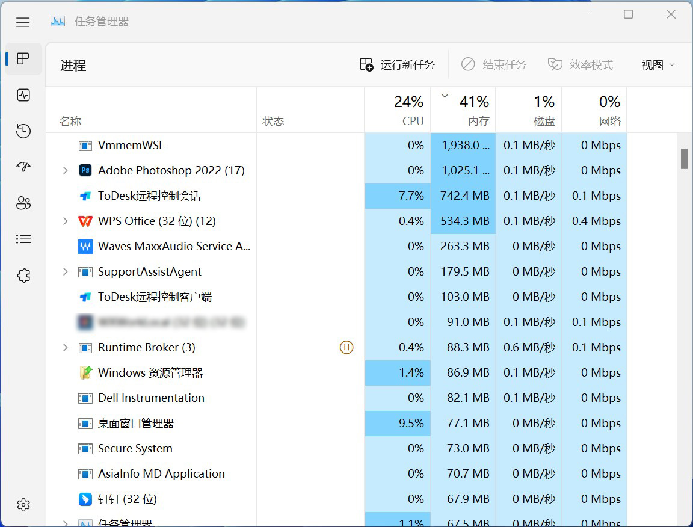Select the AsiaInfo MD Application row

click(336, 474)
